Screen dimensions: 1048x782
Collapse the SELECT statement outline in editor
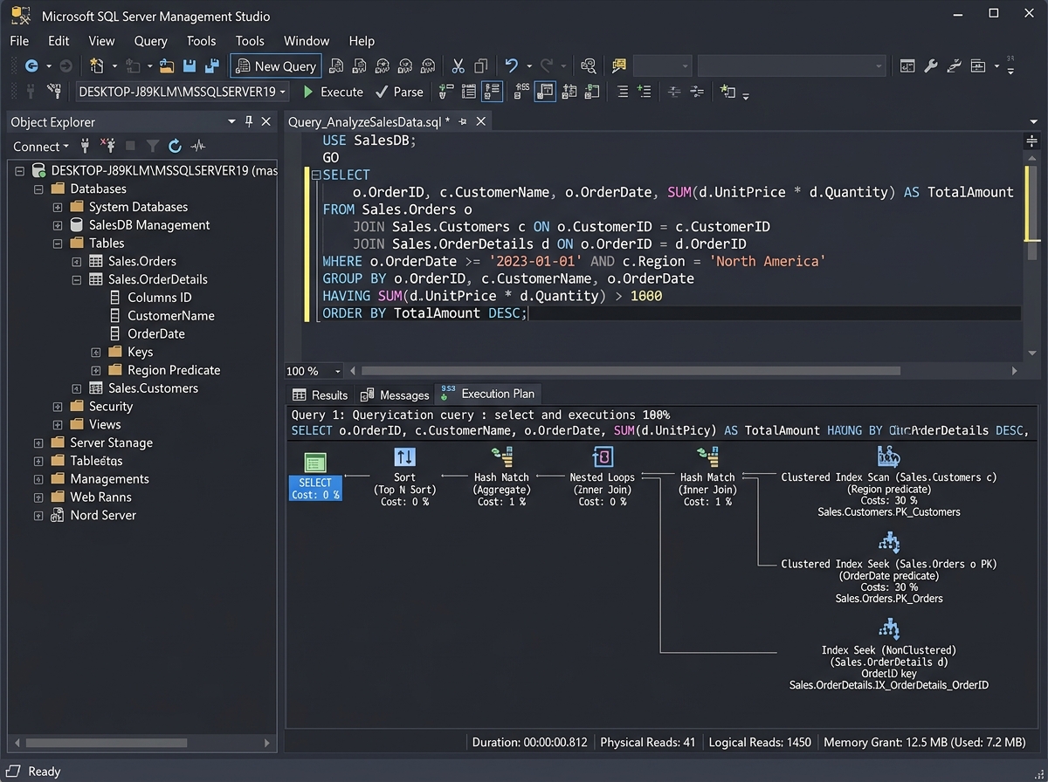(316, 175)
